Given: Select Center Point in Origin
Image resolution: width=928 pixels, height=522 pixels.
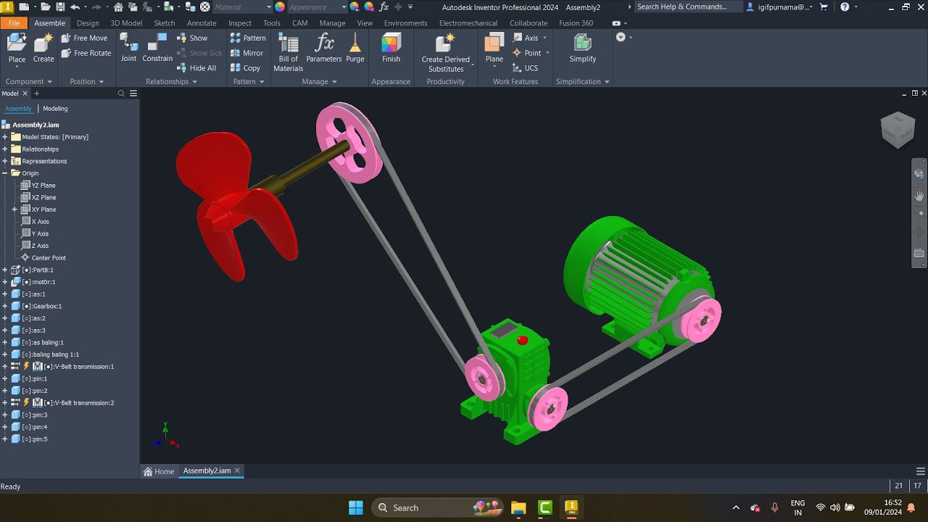Looking at the screenshot, I should [49, 258].
